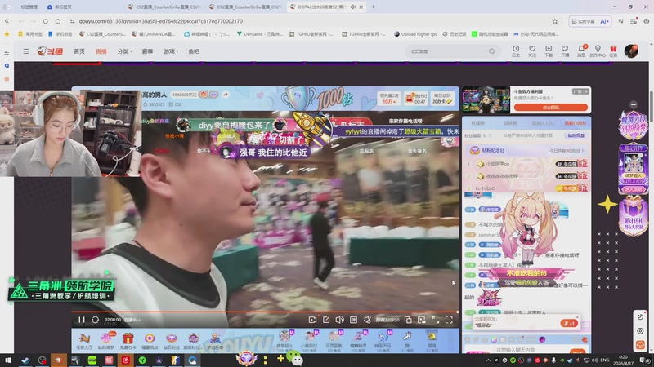Open the 关注 follow heart icon
654x367 pixels.
coord(532,51)
